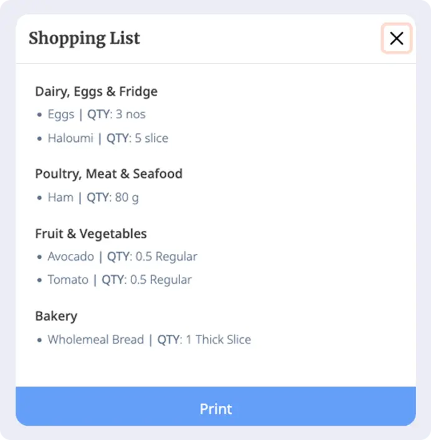
Task: Click the Eggs item name
Action: click(60, 115)
